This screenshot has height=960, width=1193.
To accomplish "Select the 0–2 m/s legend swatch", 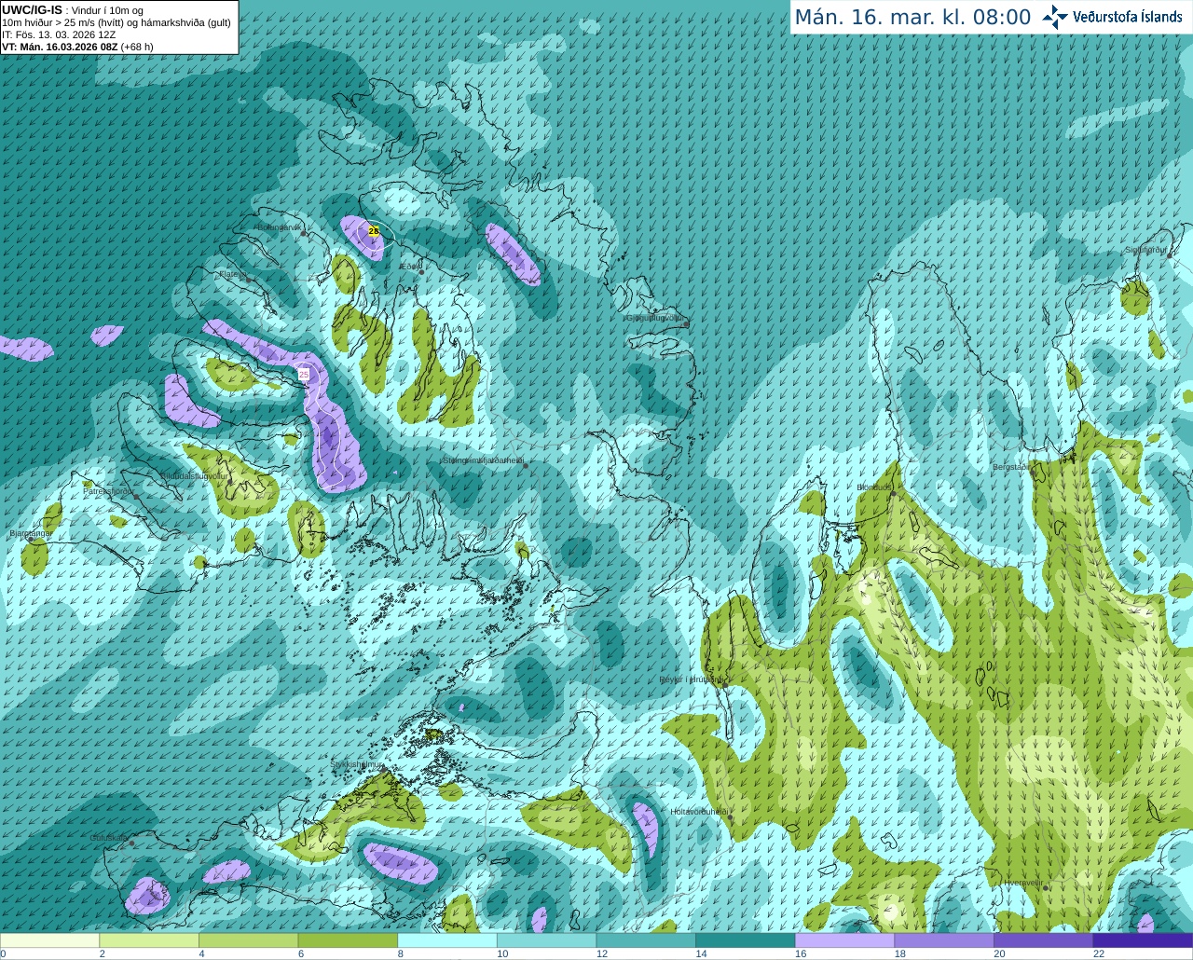I will 49,940.
